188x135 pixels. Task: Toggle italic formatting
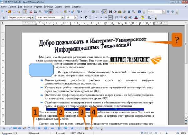(x=86, y=17)
